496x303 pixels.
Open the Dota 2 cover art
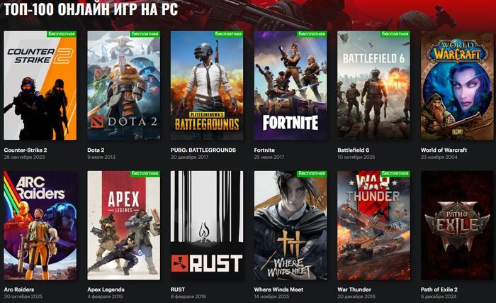pos(124,86)
